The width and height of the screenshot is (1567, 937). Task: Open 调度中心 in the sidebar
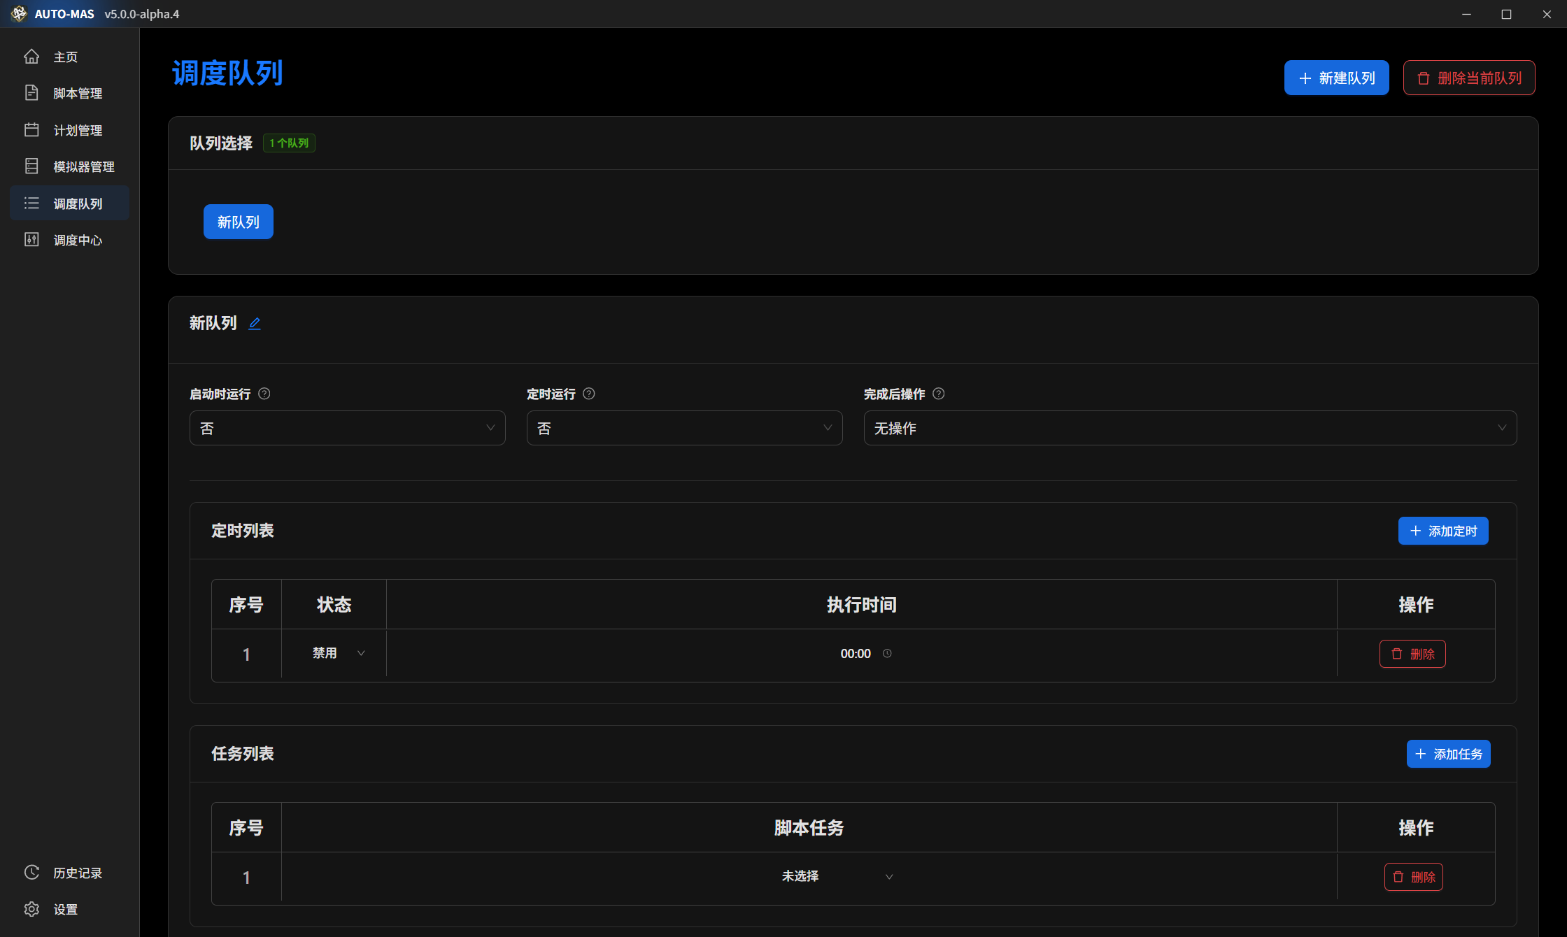coord(78,240)
